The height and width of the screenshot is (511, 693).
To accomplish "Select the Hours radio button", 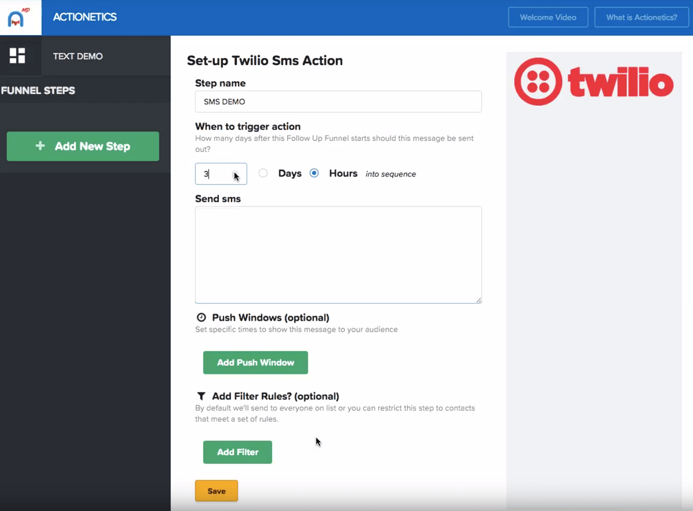I will pos(314,173).
